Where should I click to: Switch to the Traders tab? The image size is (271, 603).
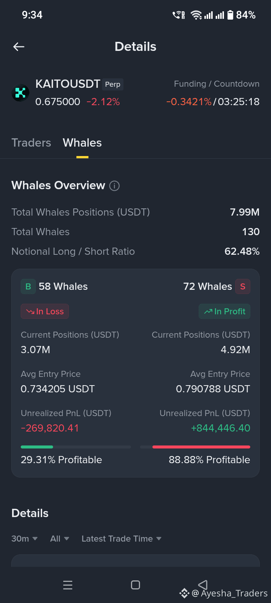tap(31, 143)
